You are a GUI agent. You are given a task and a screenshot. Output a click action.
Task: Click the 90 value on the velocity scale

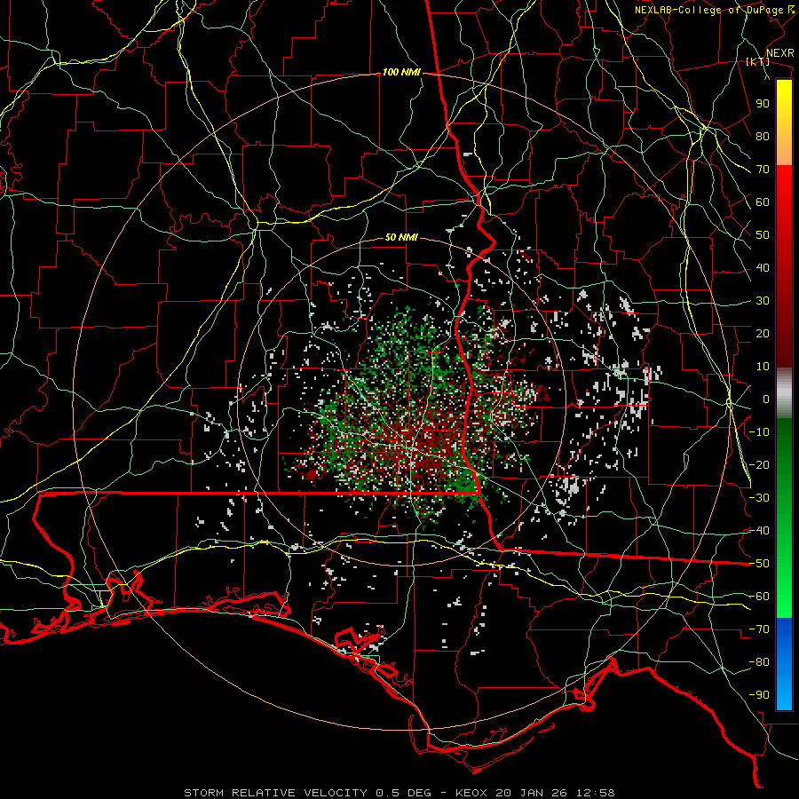763,104
